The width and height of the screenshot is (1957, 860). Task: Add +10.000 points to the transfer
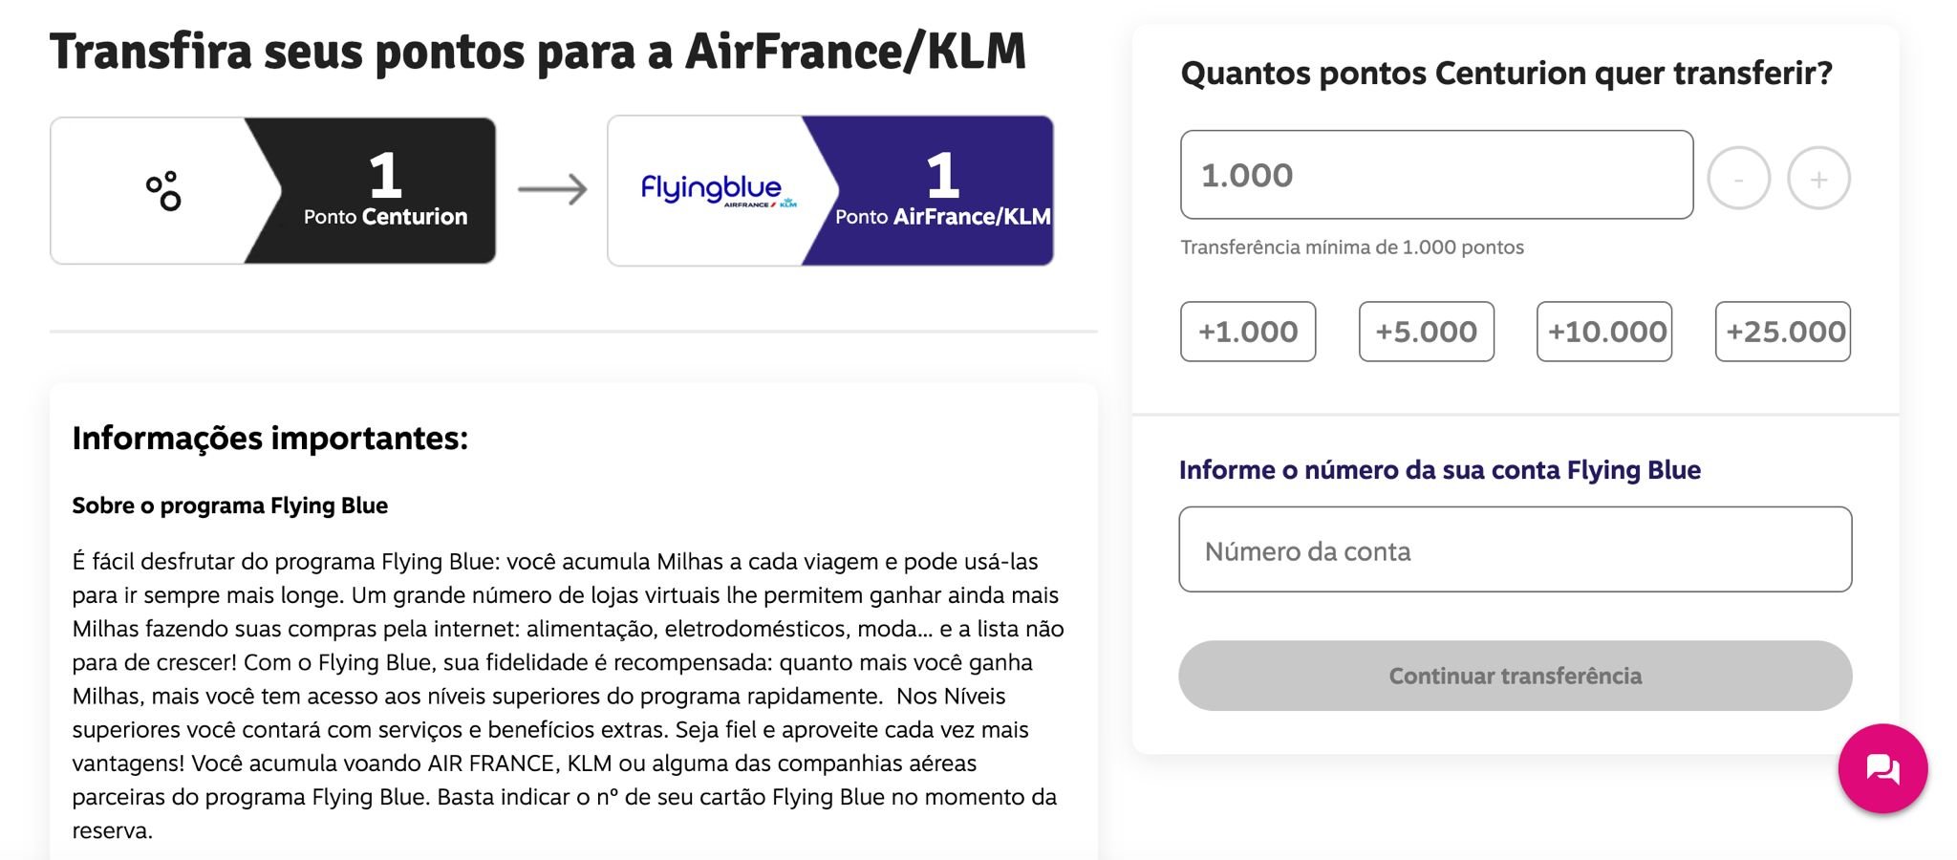pyautogui.click(x=1604, y=332)
